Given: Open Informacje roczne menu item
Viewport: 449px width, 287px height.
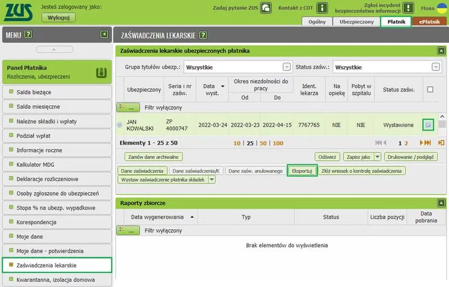Looking at the screenshot, I should pyautogui.click(x=57, y=150).
